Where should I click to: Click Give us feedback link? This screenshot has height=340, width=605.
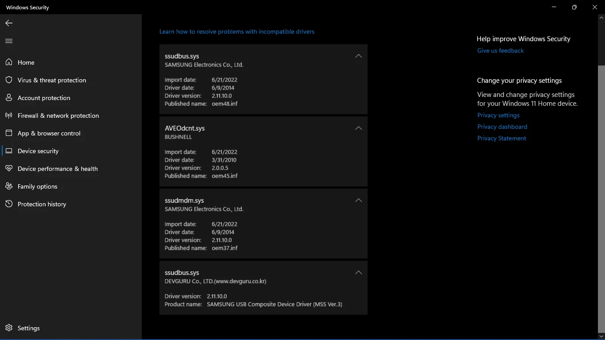click(x=500, y=50)
